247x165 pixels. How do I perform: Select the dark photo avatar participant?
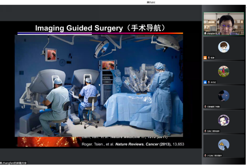point(224,96)
